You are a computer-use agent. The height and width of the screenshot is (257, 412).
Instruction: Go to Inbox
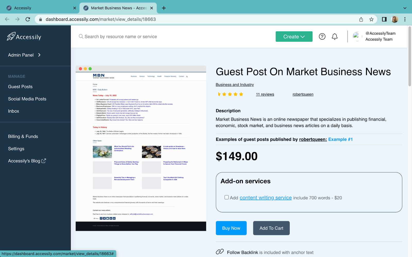(14, 111)
